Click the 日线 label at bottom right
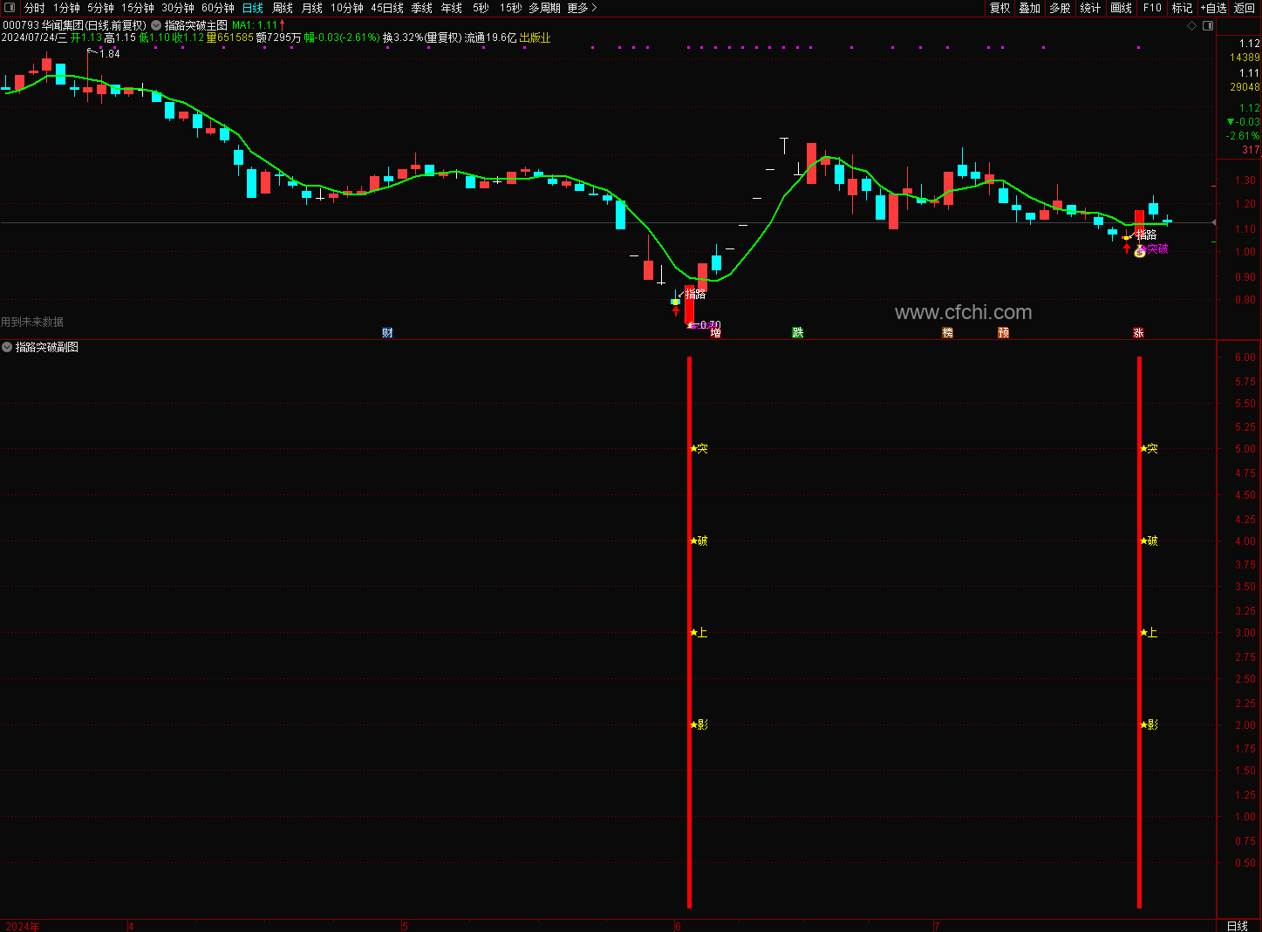The height and width of the screenshot is (932, 1262). (x=1238, y=926)
